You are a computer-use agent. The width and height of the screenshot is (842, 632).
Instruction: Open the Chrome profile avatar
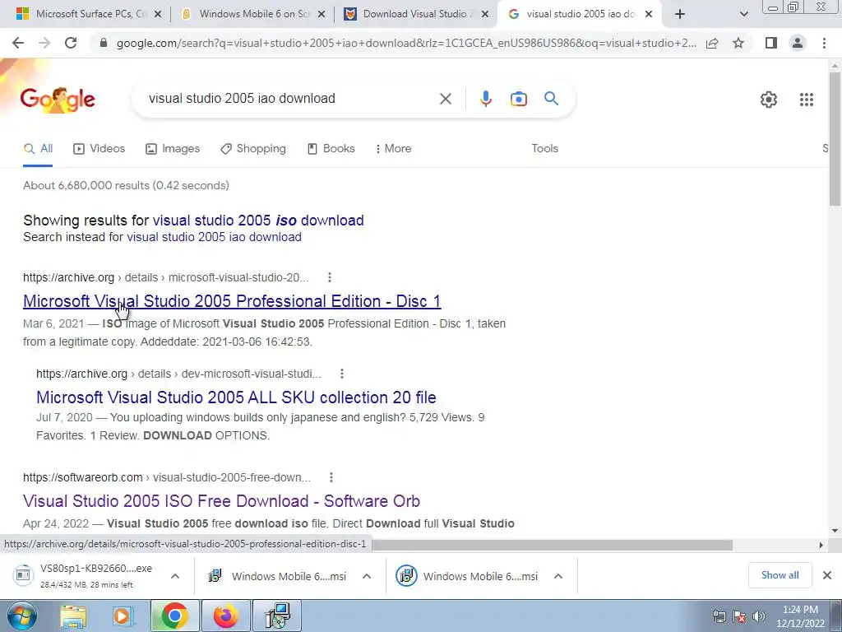pos(798,43)
